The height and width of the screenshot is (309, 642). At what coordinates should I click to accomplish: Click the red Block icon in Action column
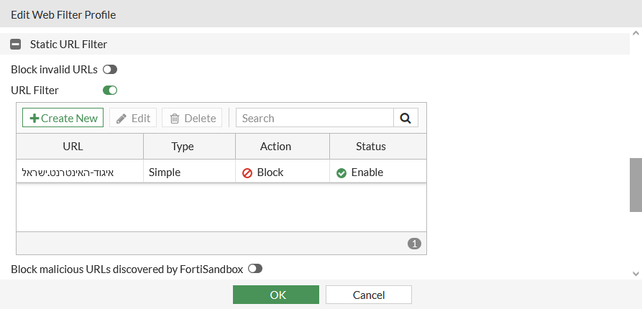[x=247, y=173]
